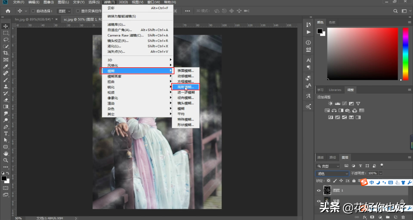Image resolution: width=413 pixels, height=220 pixels.
Task: Create a new layer from Layers panel footer
Action: click(x=396, y=217)
